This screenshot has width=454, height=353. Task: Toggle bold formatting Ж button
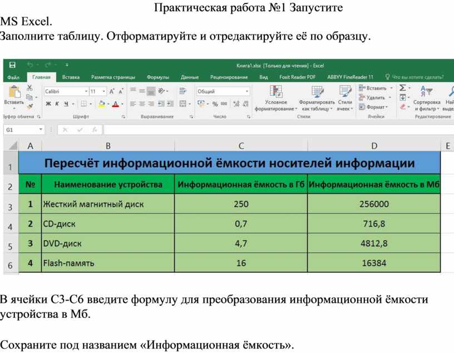pos(48,104)
